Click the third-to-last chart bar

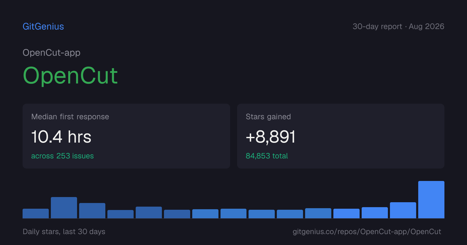point(375,213)
